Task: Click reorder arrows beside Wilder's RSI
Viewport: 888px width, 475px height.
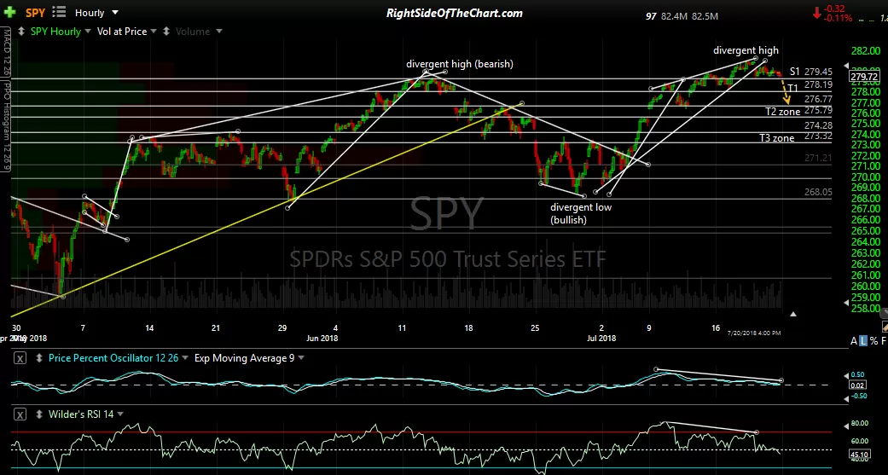Action: [x=39, y=415]
